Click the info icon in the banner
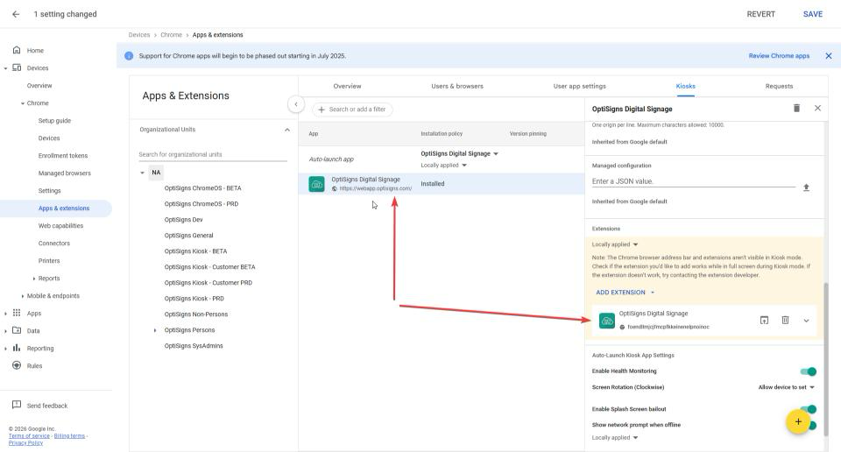Viewport: 841px width, 452px height. pos(129,56)
